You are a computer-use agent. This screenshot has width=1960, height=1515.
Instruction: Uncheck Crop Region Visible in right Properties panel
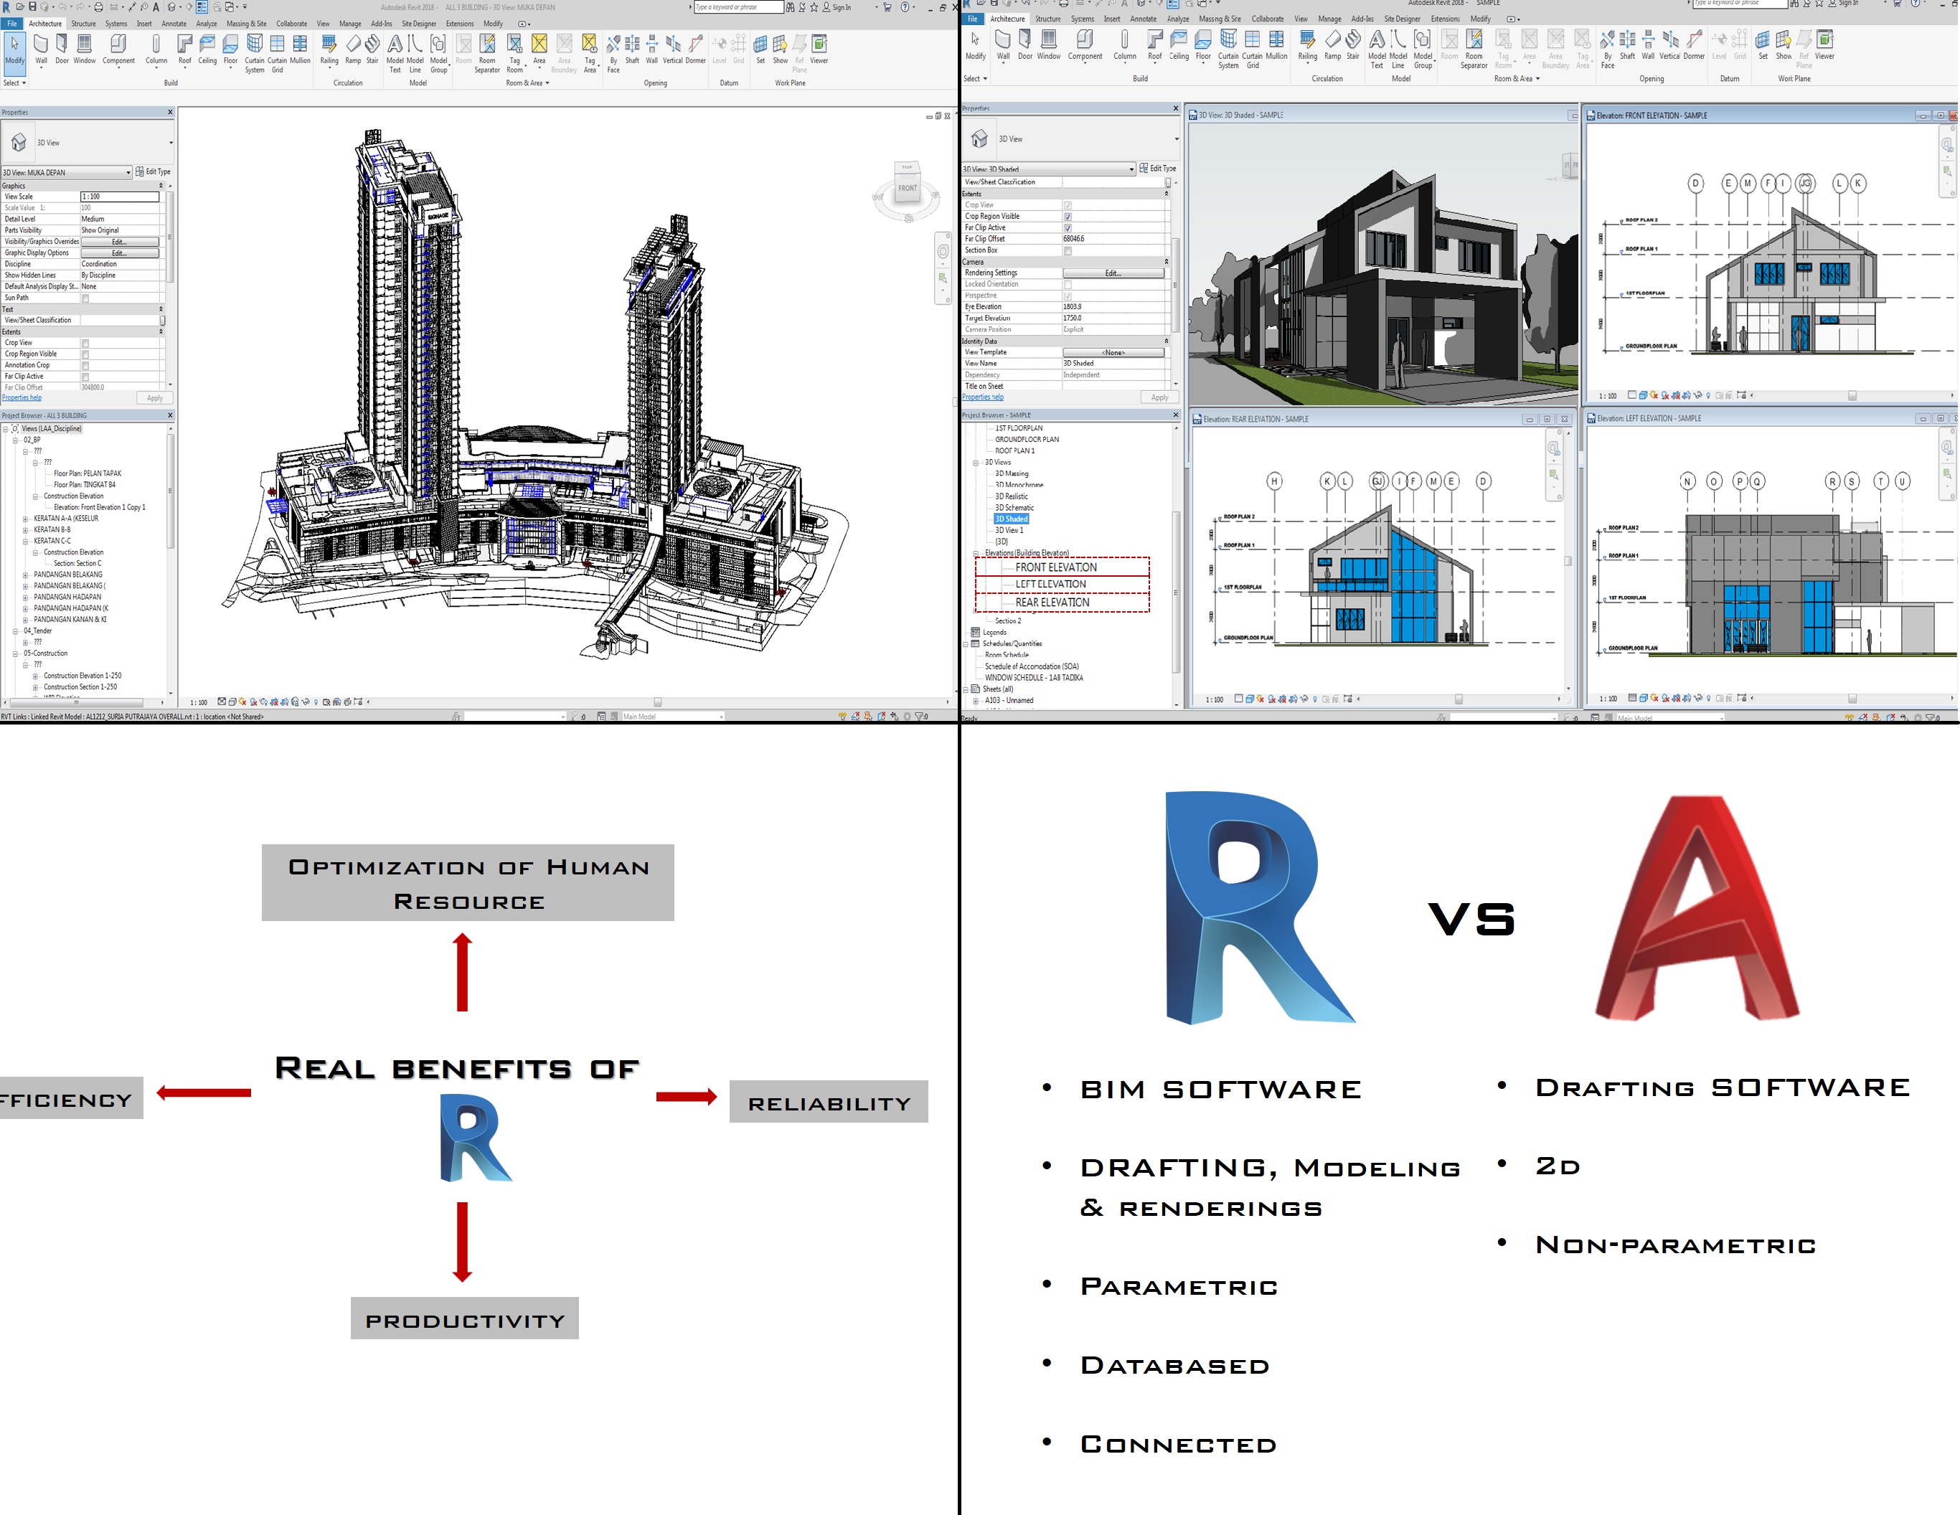coord(1068,217)
